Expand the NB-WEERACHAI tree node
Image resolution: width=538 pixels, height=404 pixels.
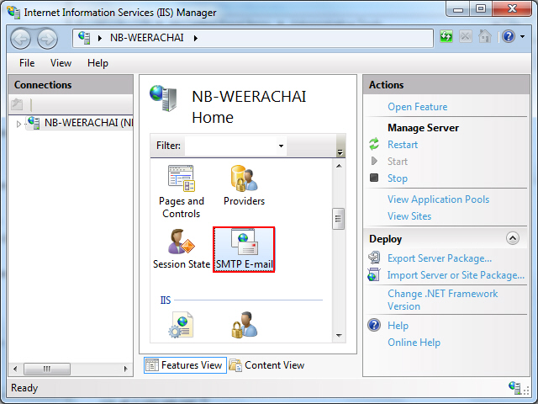pyautogui.click(x=18, y=124)
